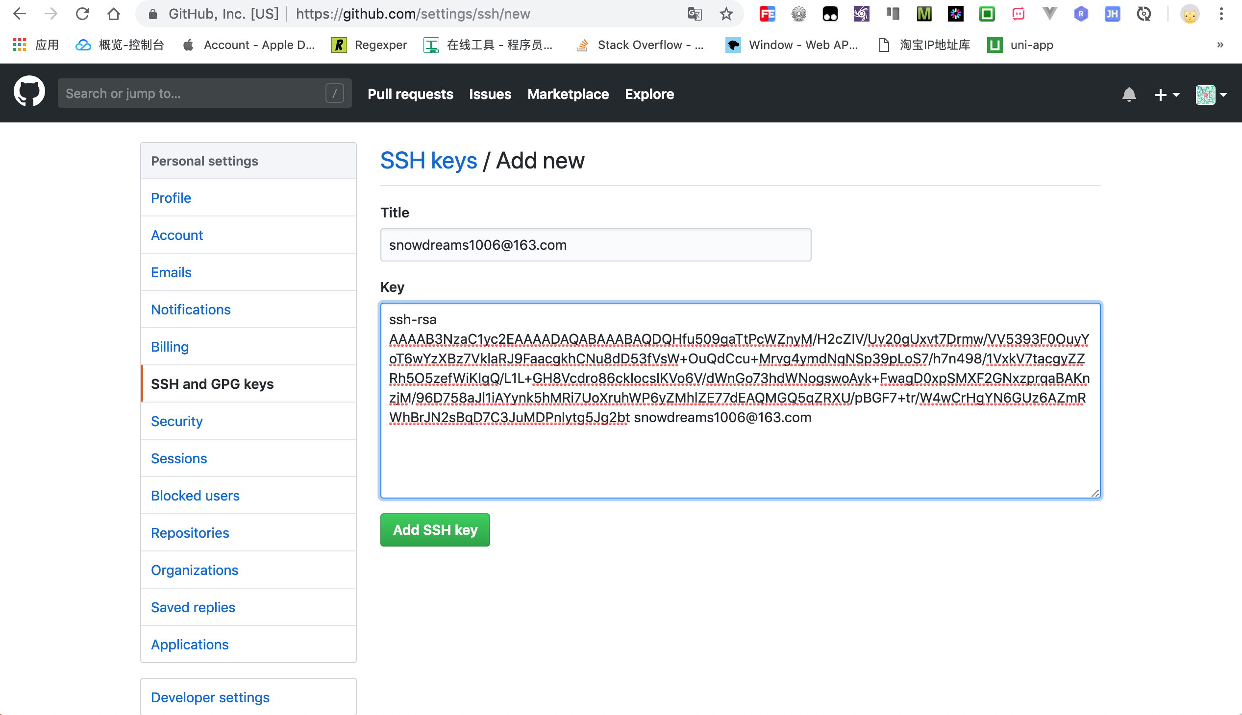Open Pull requests from navigation
This screenshot has width=1242, height=715.
coord(410,94)
